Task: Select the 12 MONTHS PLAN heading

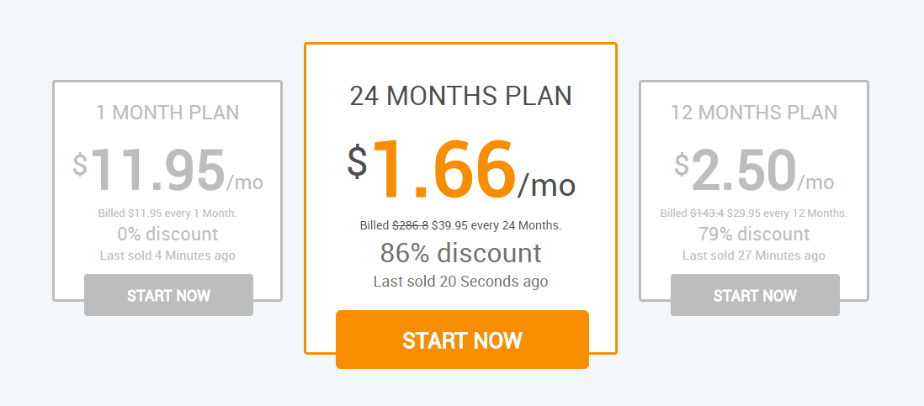Action: point(754,113)
